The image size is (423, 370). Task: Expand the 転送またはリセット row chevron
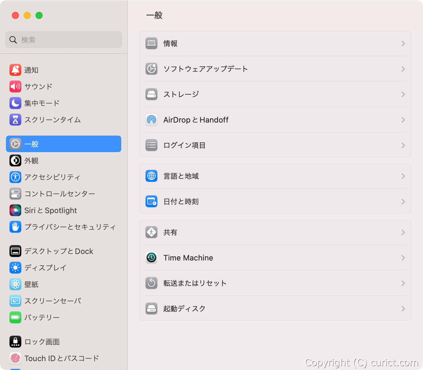pyautogui.click(x=403, y=283)
